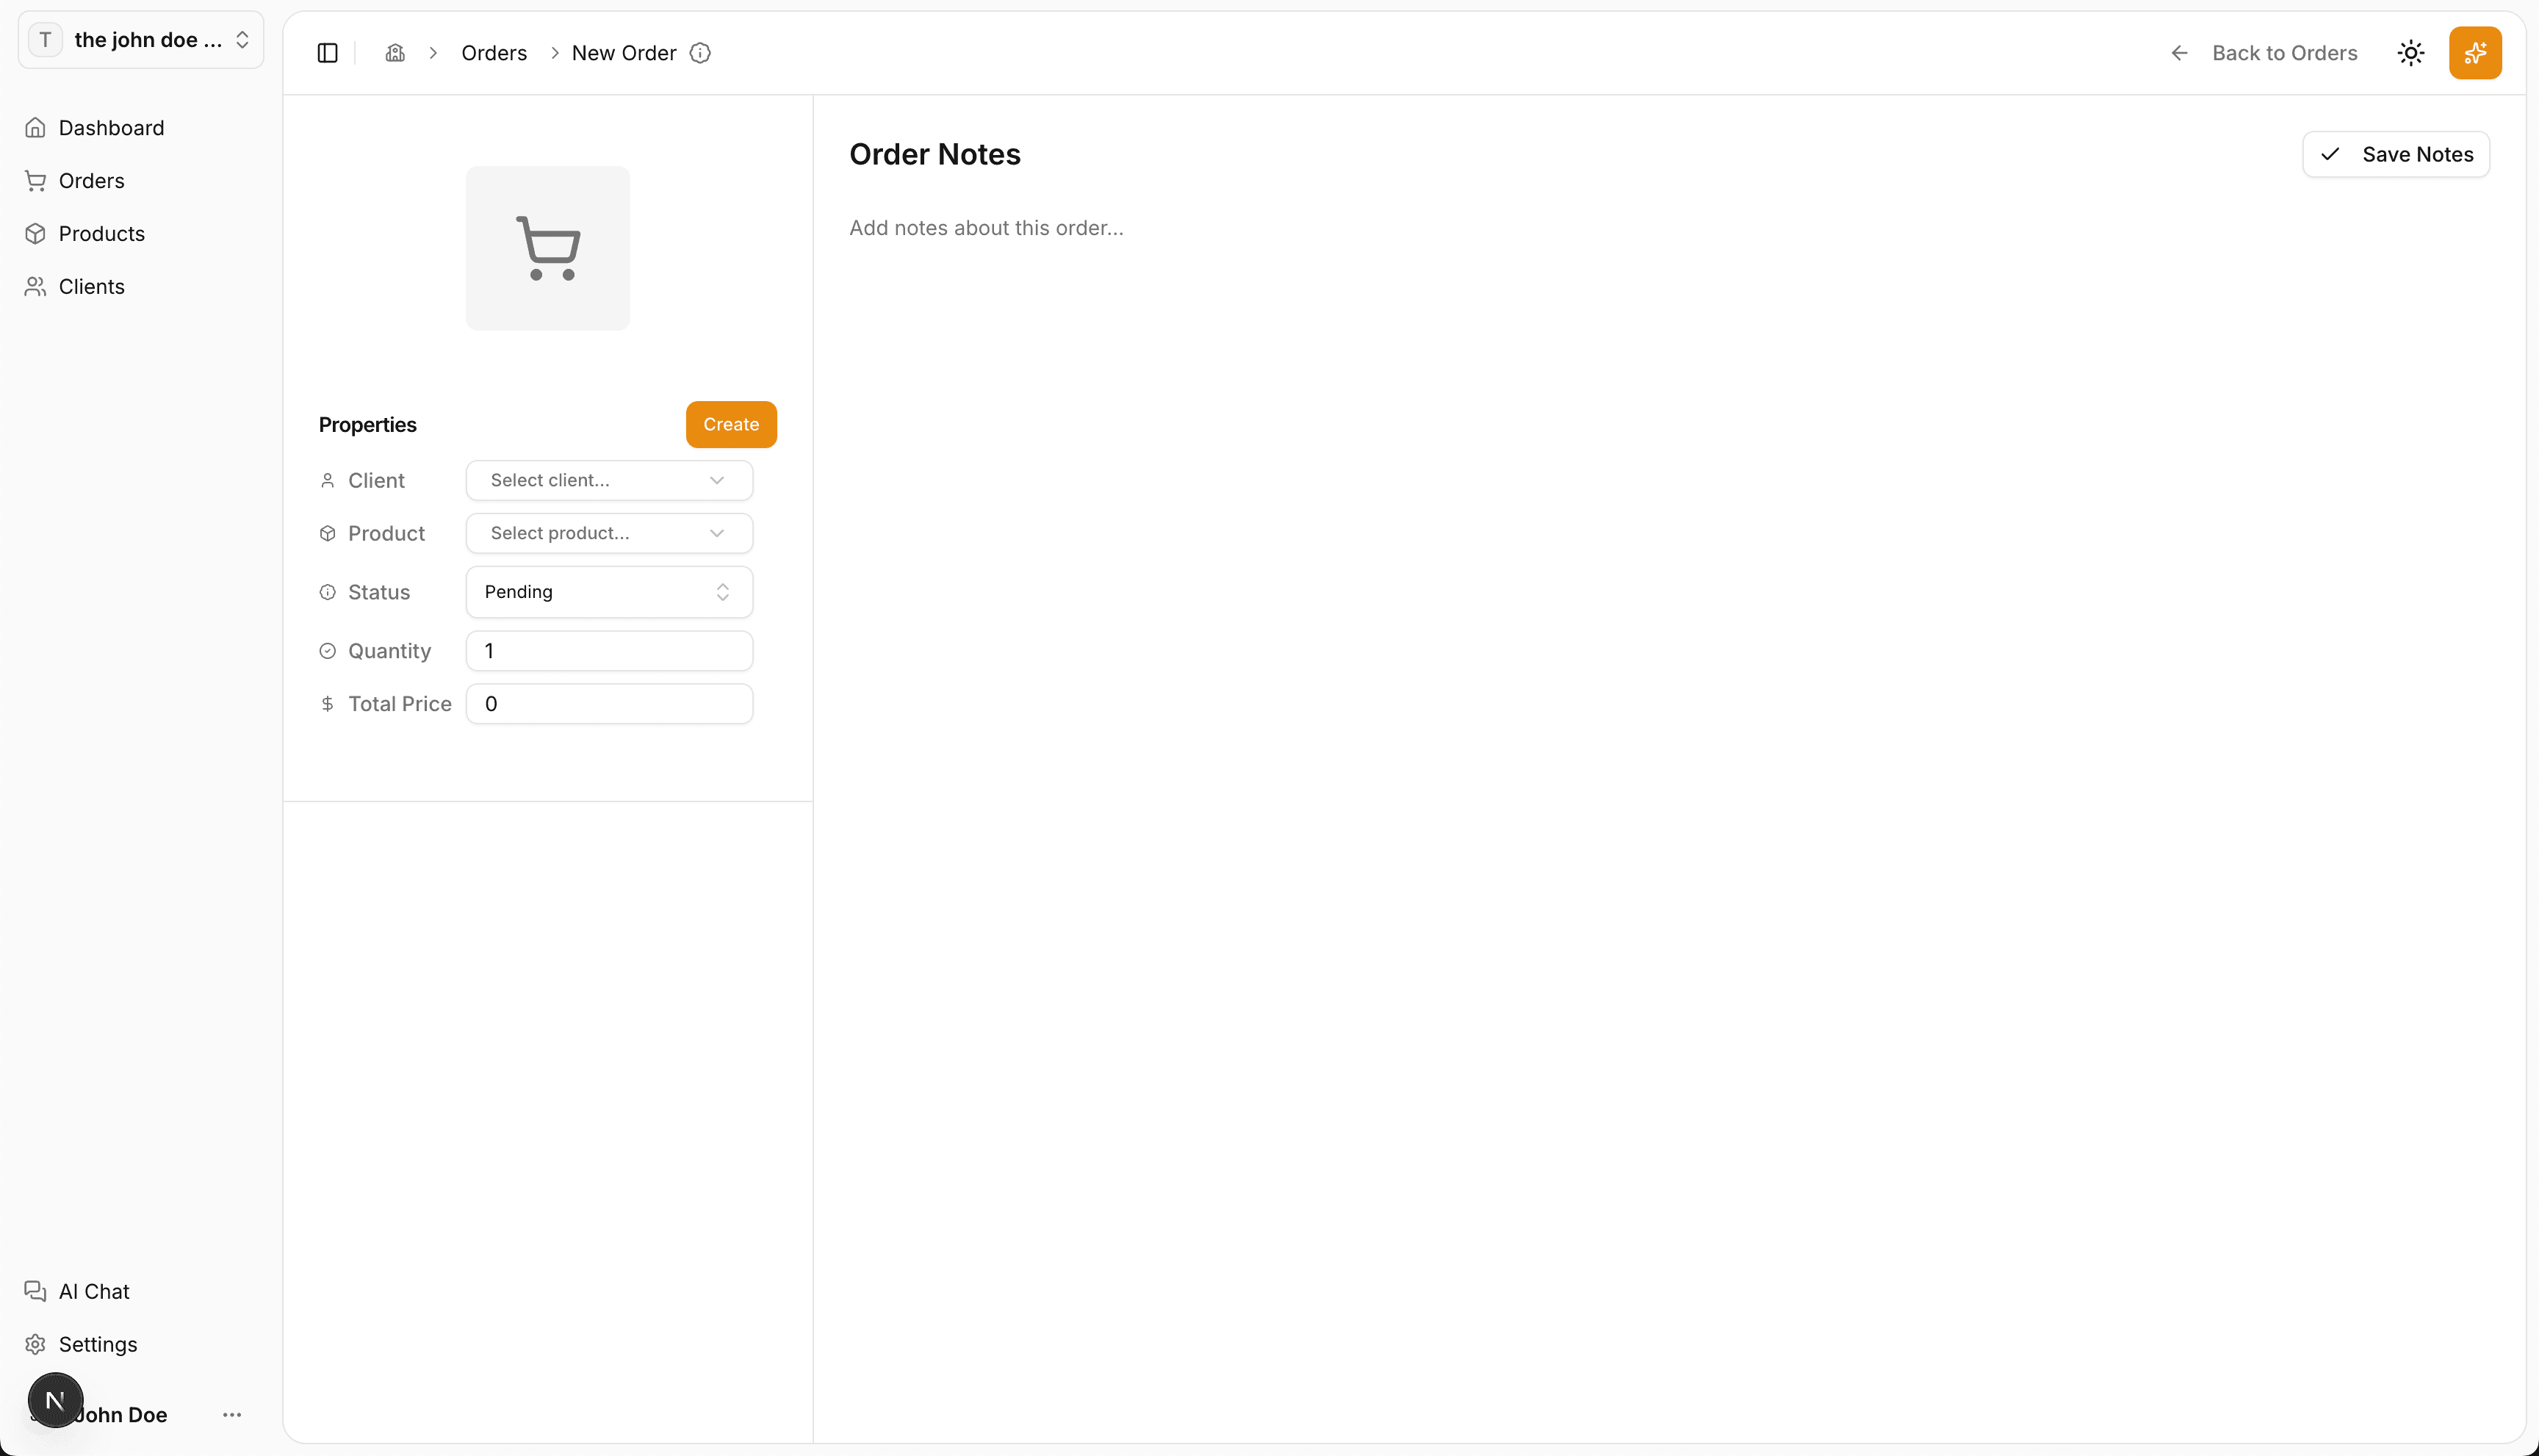Click the orange sparkle icon in top right
Screen dimensions: 2539x1456
pos(2476,53)
